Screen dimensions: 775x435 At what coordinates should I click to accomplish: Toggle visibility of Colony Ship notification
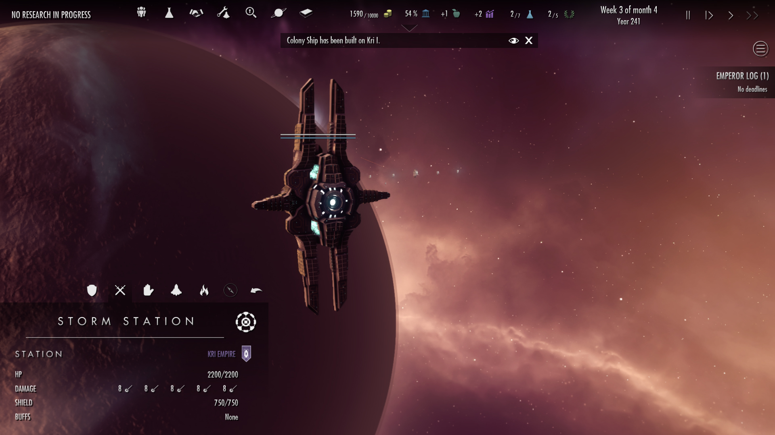[513, 40]
